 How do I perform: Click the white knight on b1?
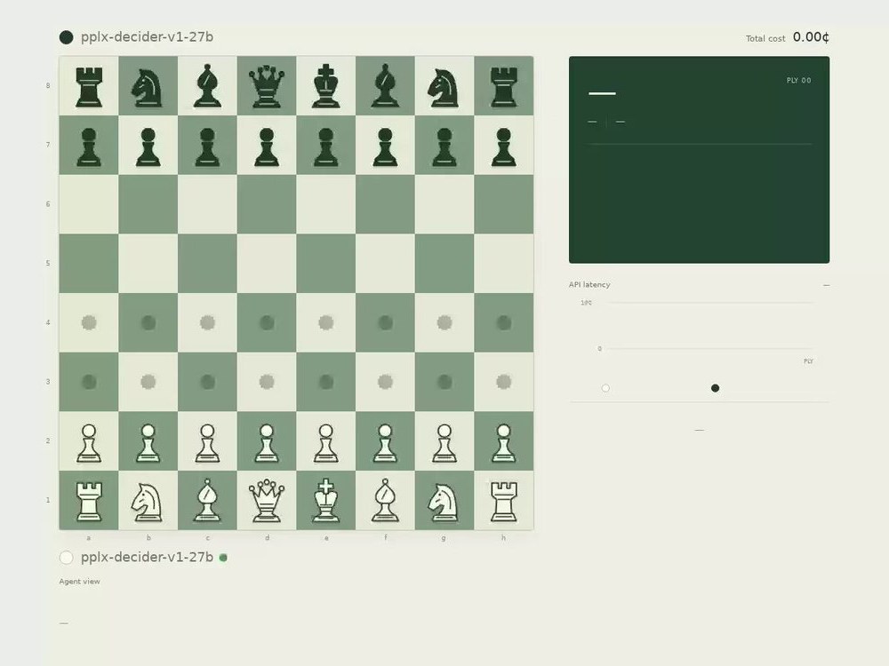pos(148,501)
